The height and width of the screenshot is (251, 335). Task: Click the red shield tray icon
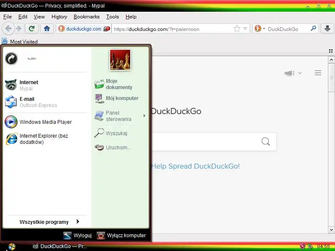tap(302, 246)
